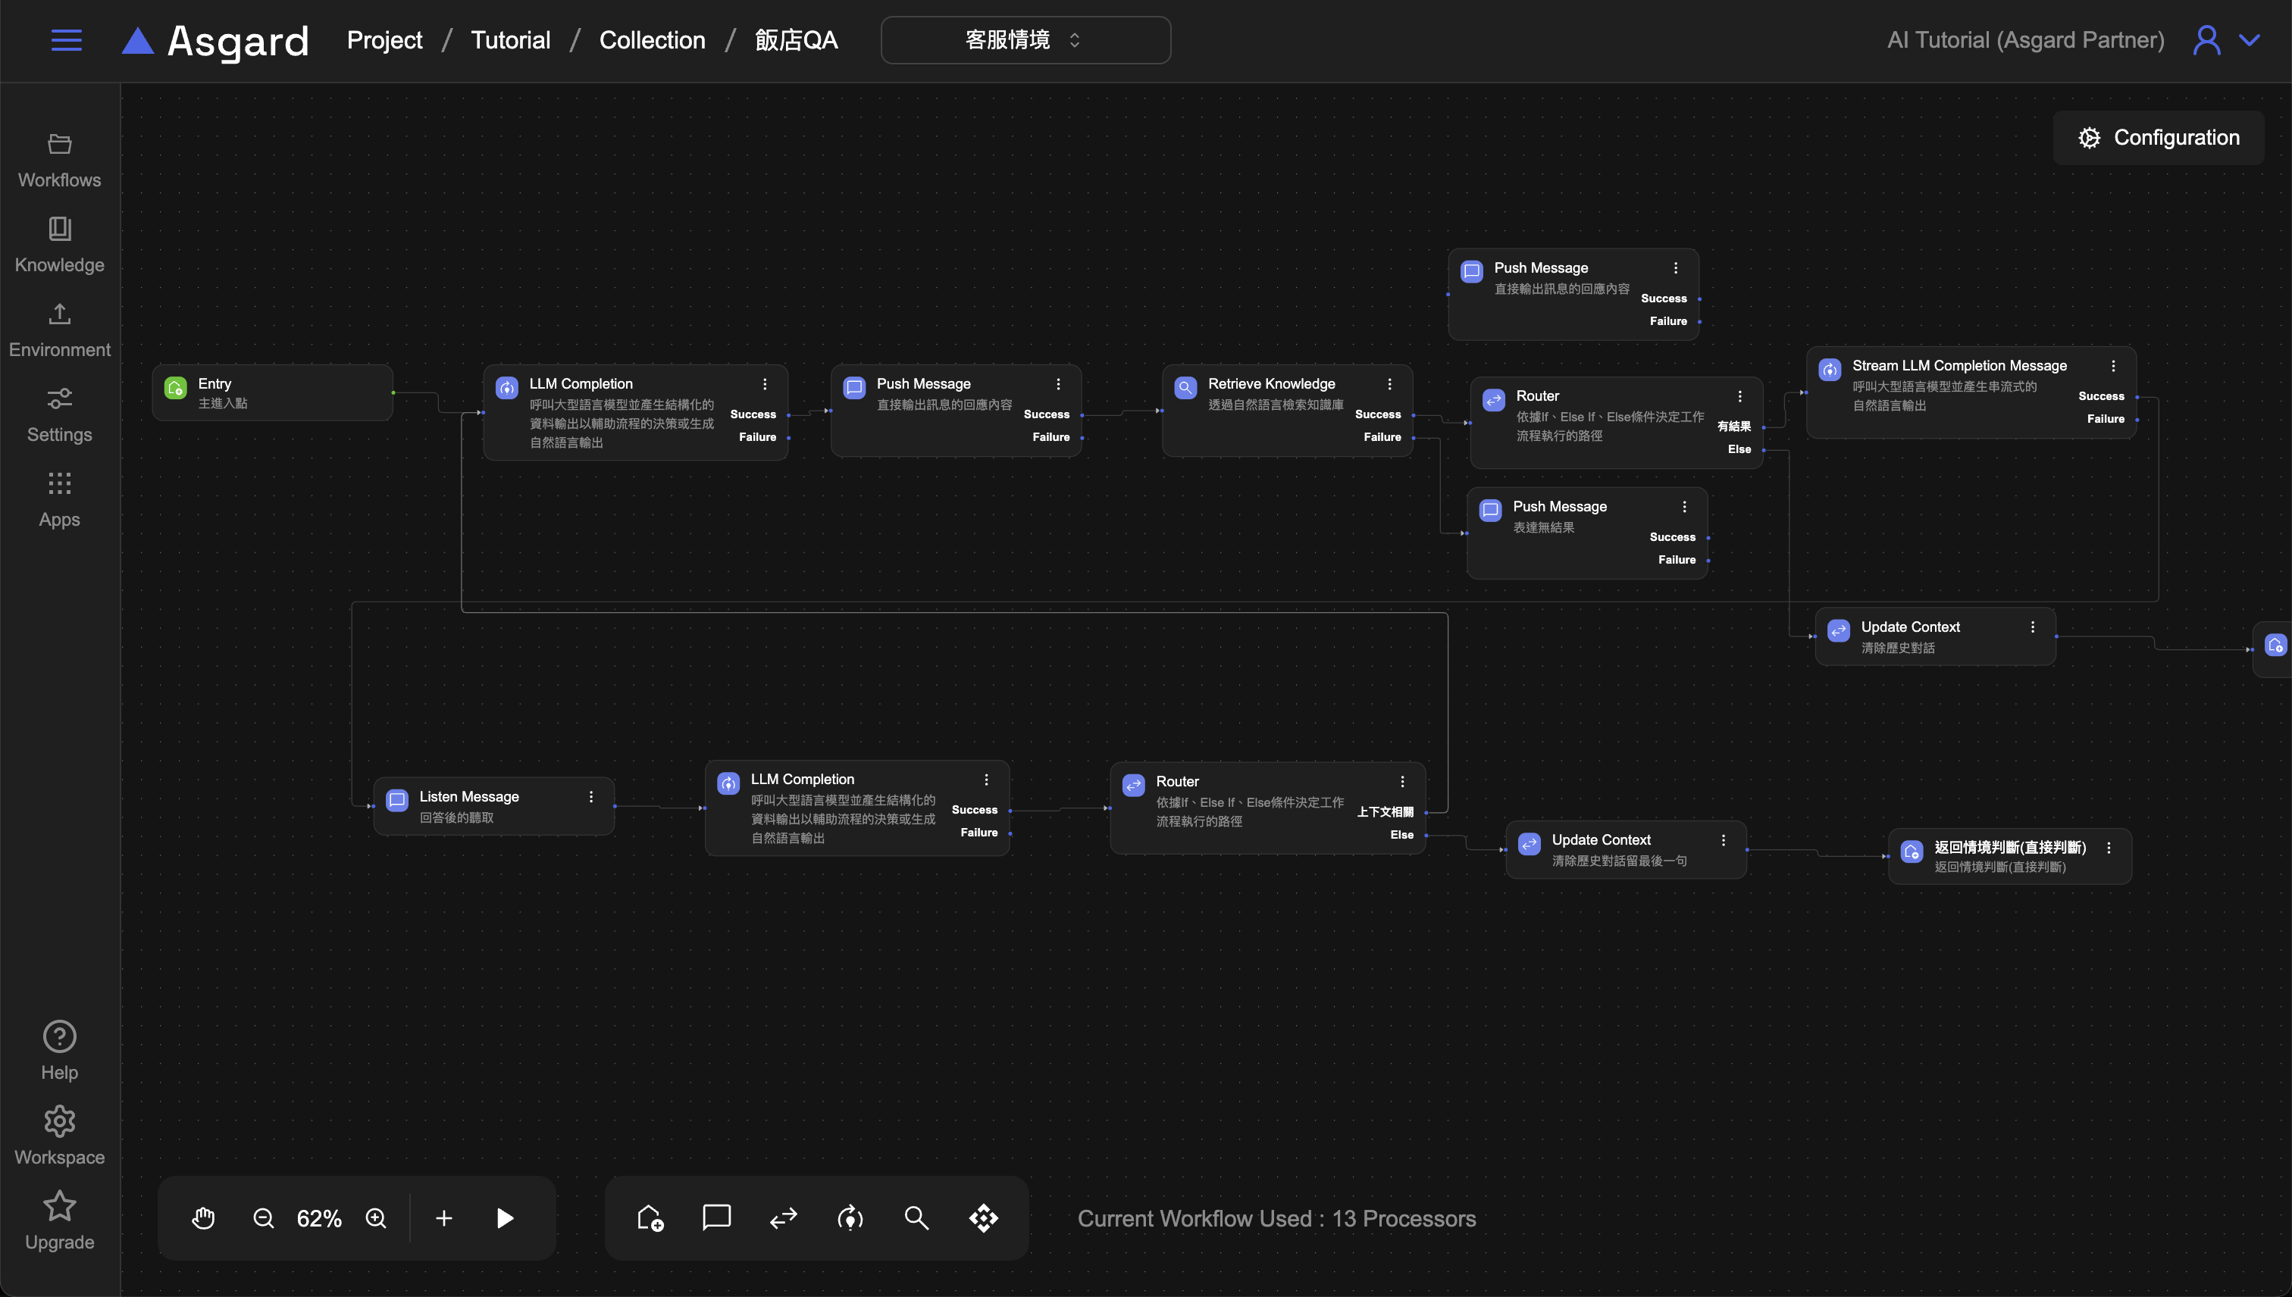
Task: Expand the user account chevron menu
Action: 2250,40
